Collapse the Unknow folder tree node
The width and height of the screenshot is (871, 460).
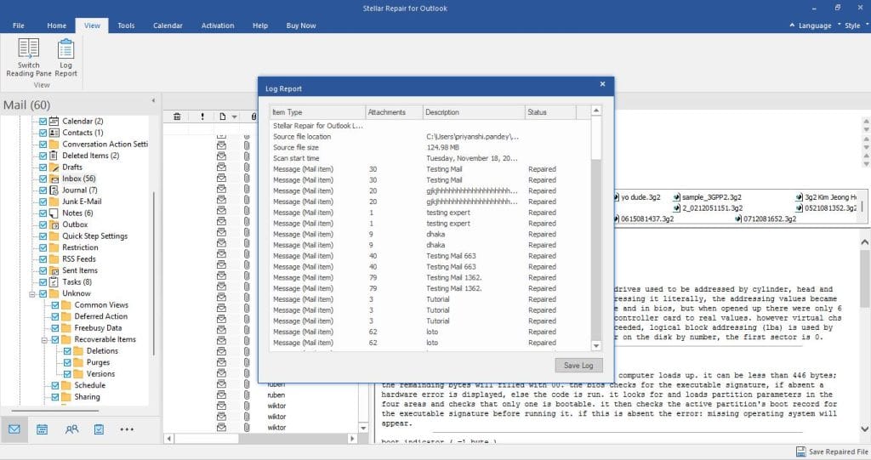point(32,294)
